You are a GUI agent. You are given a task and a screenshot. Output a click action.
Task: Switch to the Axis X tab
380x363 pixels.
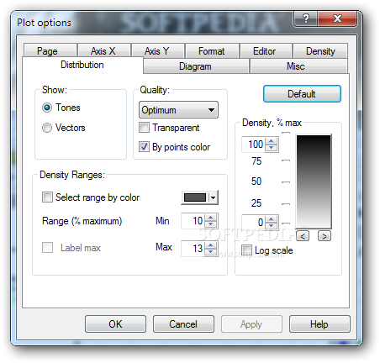103,51
